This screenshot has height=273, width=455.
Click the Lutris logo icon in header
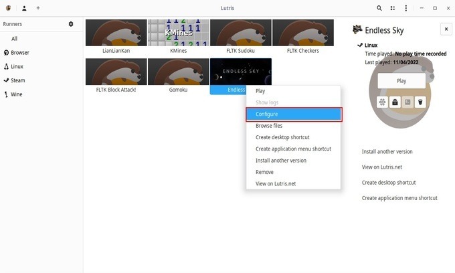tap(9, 8)
